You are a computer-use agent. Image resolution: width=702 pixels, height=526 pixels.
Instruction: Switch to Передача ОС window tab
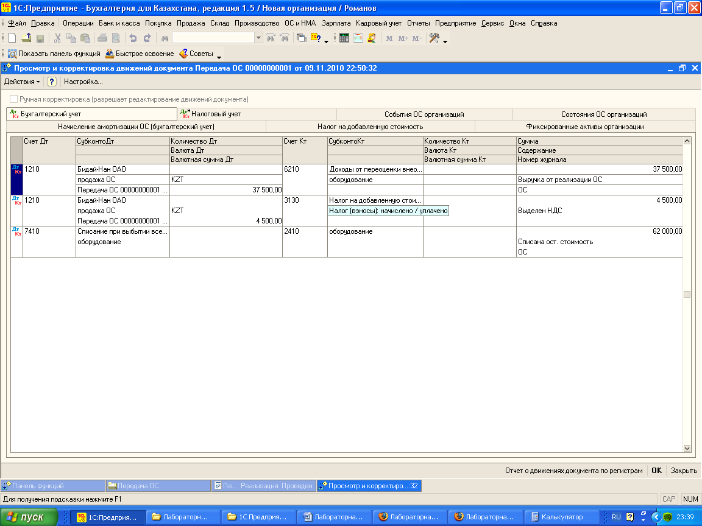[x=158, y=486]
